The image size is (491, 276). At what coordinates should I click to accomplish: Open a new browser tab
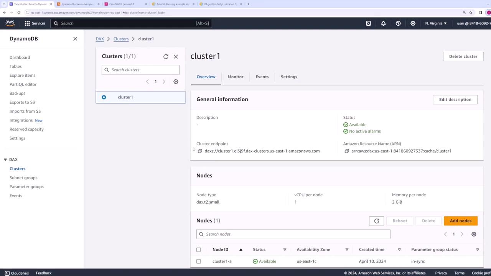coord(248,4)
